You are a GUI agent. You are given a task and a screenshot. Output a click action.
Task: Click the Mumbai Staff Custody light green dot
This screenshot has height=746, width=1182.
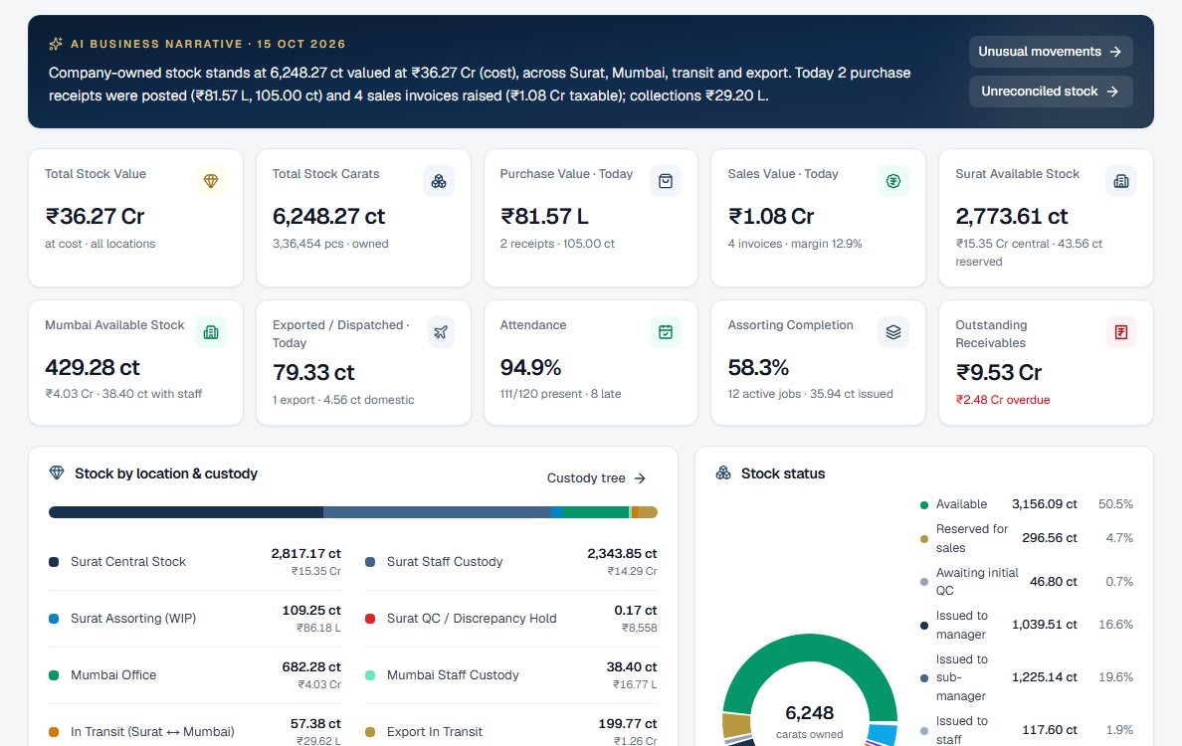tap(370, 675)
